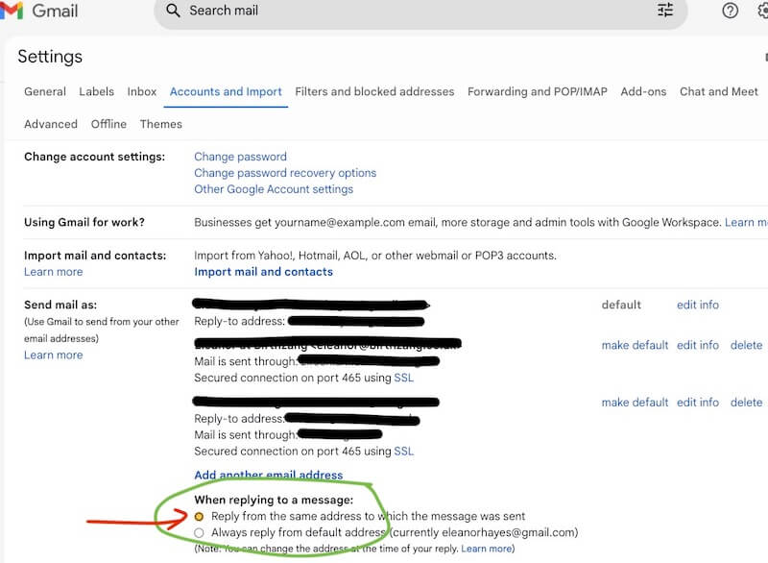This screenshot has height=563, width=768.
Task: Click make default for the second address
Action: tap(635, 346)
